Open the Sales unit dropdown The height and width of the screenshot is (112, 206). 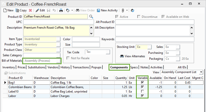point(178,47)
